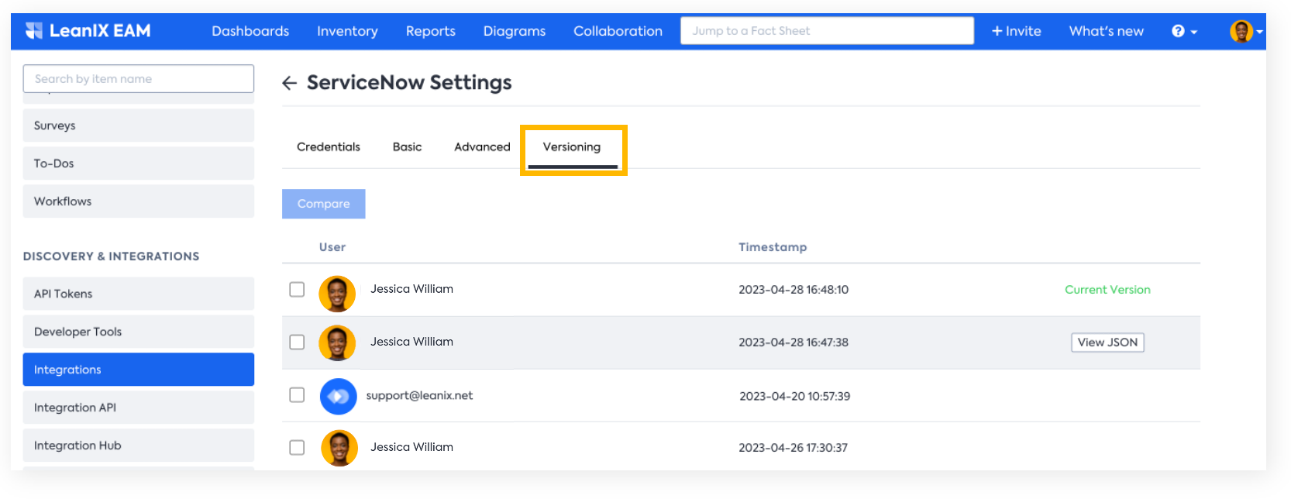Click the Compare button
The height and width of the screenshot is (499, 1291).
pos(324,204)
